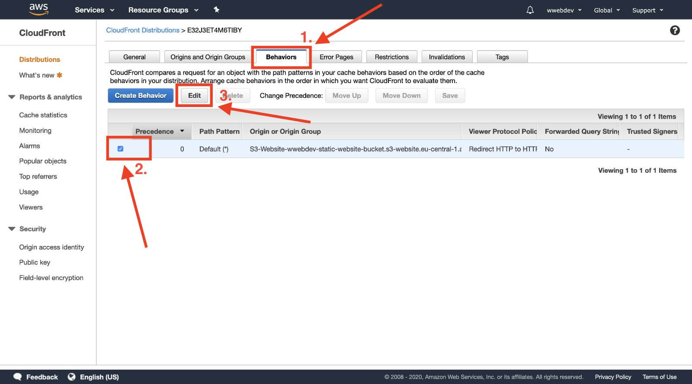Image resolution: width=692 pixels, height=384 pixels.
Task: Click the pin shortcuts star icon
Action: (217, 10)
